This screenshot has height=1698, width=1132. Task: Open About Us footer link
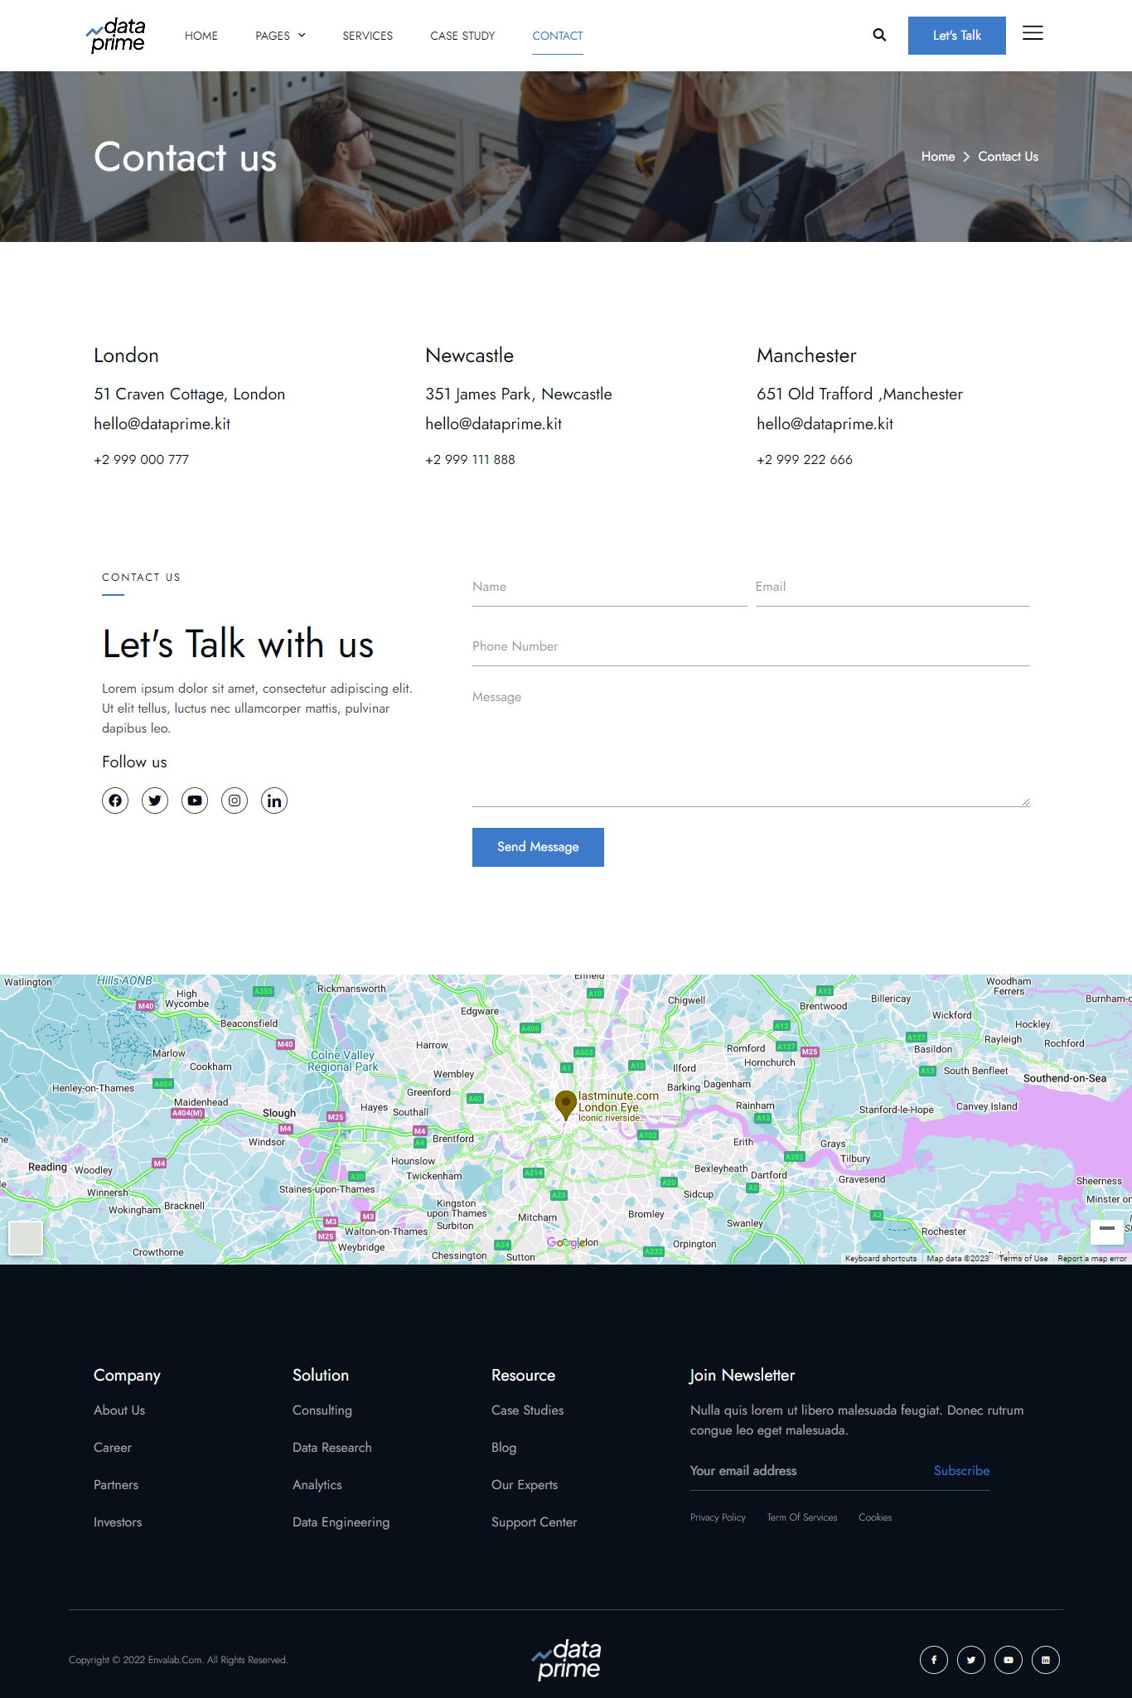pyautogui.click(x=119, y=1410)
